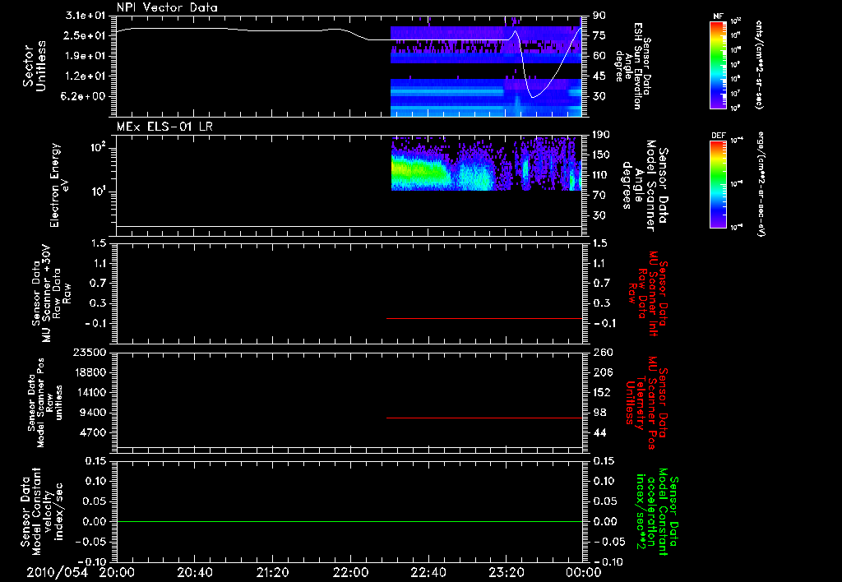Click the 'Electron Energy eV' axis title
This screenshot has width=842, height=582.
(58, 185)
